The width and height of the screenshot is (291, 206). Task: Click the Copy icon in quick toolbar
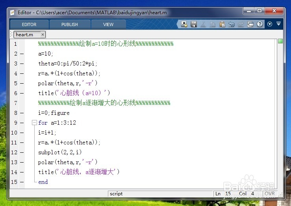pos(213,24)
